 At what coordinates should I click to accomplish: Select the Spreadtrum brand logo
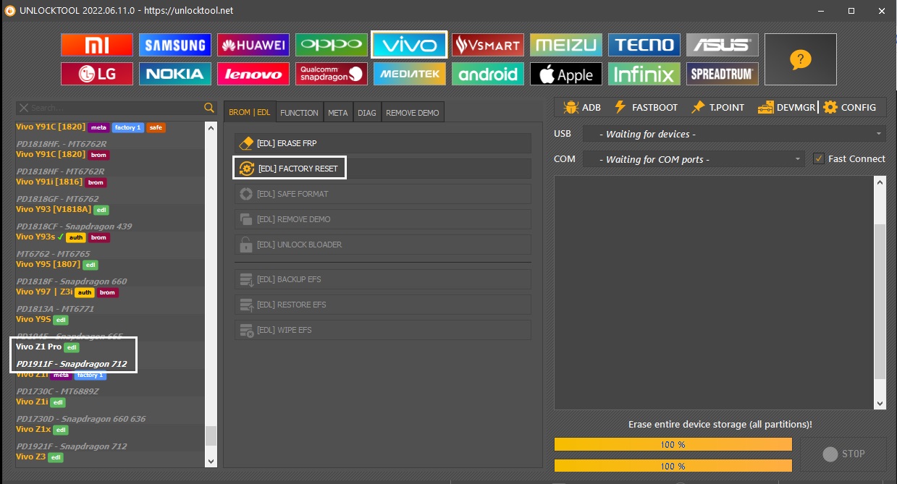click(723, 74)
